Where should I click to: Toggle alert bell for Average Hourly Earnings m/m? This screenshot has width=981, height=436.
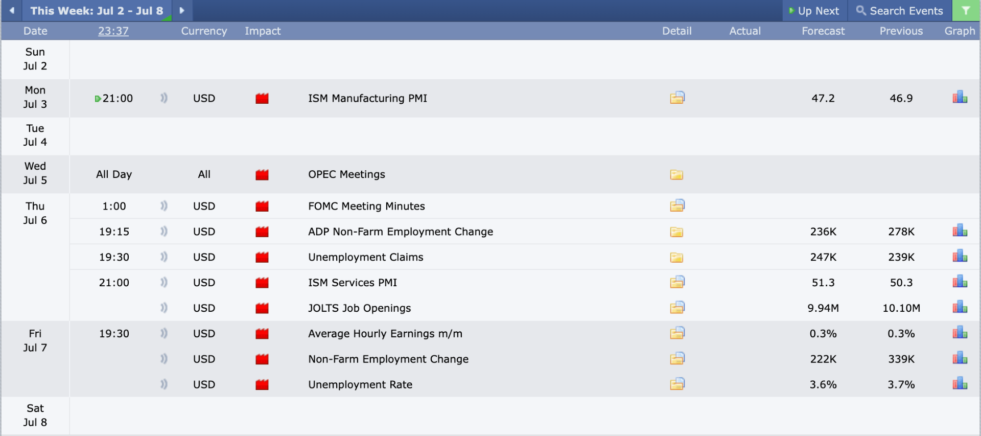[164, 333]
